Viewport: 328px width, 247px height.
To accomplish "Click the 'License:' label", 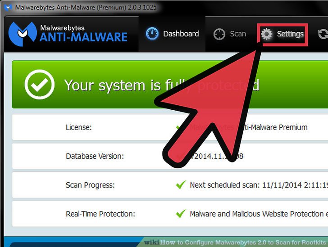I will pos(79,127).
